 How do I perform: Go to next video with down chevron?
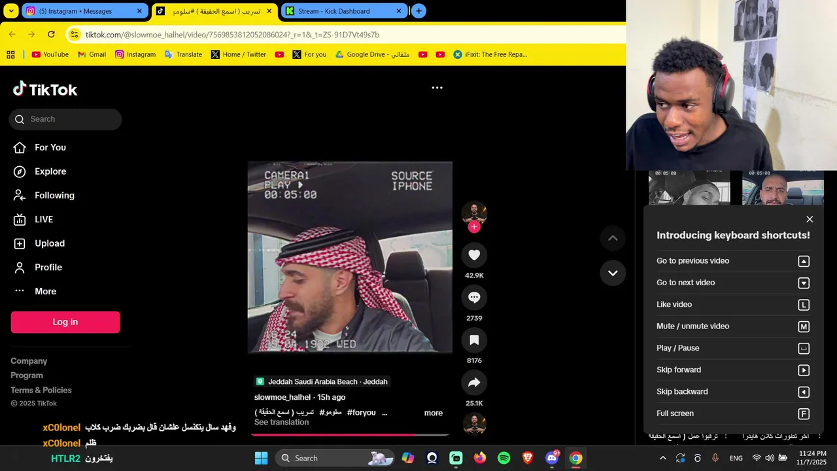click(x=613, y=273)
